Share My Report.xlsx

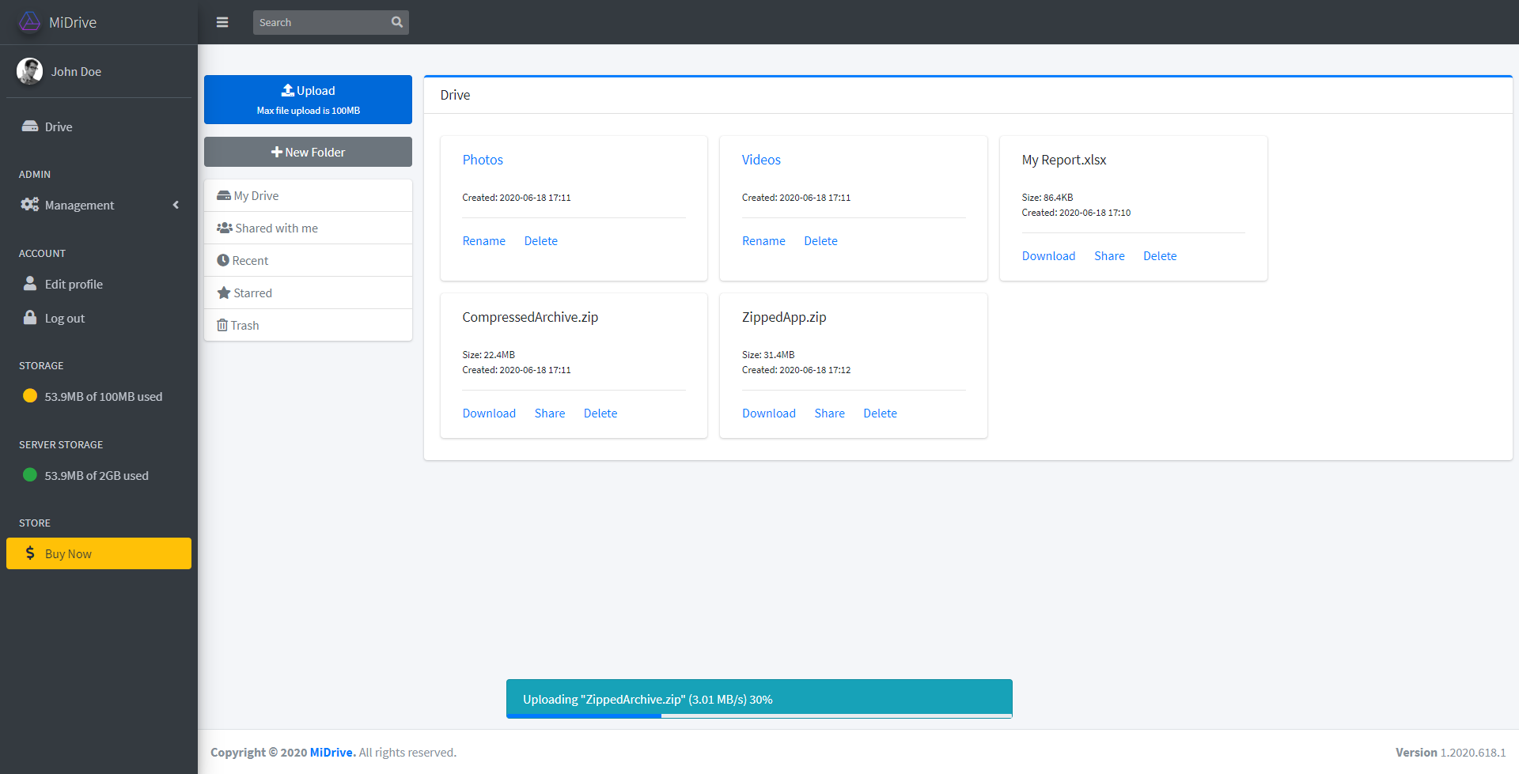pyautogui.click(x=1109, y=256)
